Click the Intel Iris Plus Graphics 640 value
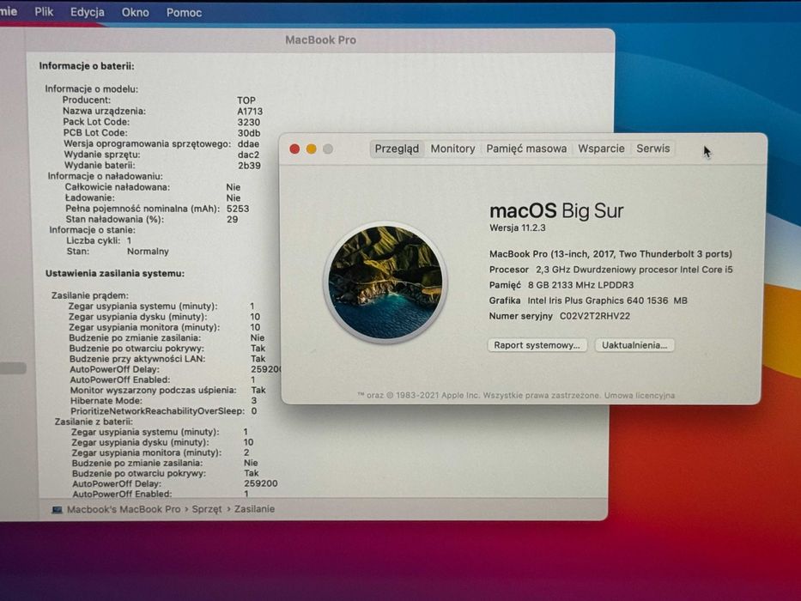The height and width of the screenshot is (601, 801). (607, 300)
